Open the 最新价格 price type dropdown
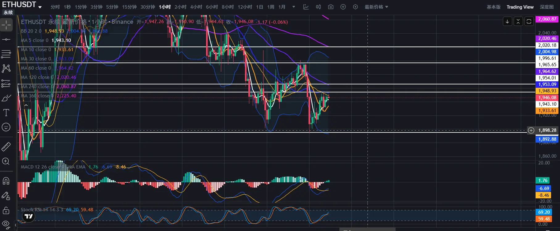The height and width of the screenshot is (231, 560). point(376,7)
